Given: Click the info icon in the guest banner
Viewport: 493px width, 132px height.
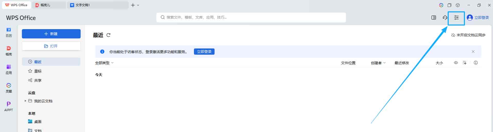Looking at the screenshot, I should 102,52.
